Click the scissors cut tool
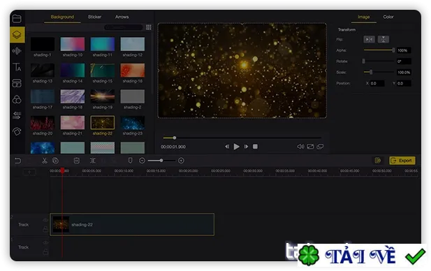The image size is (431, 271). point(44,161)
